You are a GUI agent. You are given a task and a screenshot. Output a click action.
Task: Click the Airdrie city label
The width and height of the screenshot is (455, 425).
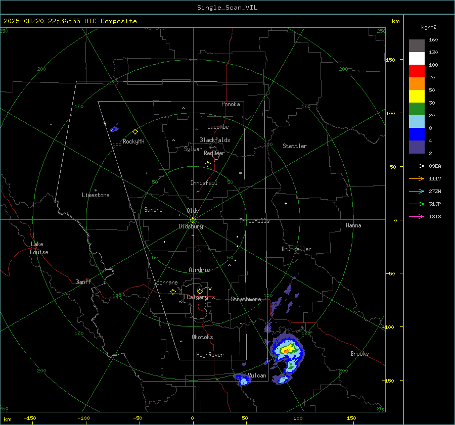click(199, 270)
